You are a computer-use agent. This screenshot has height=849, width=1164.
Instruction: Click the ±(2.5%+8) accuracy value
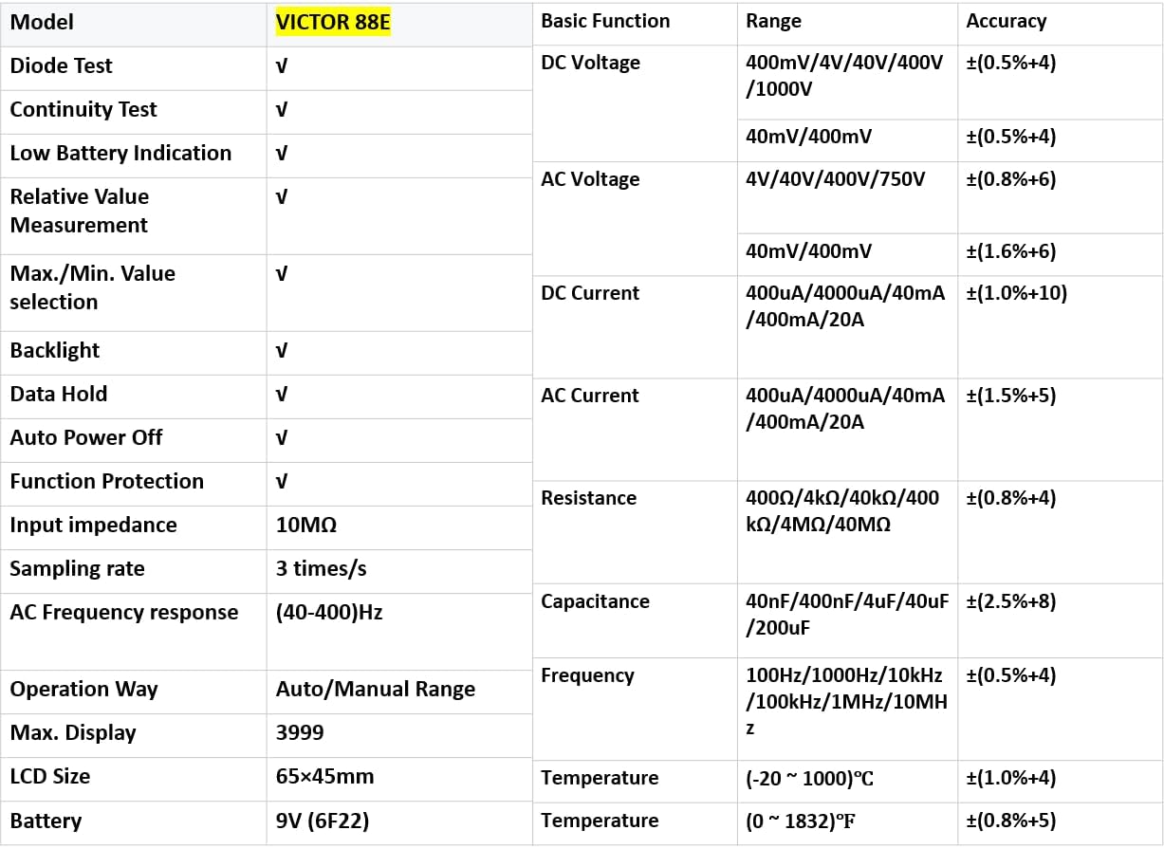click(x=1011, y=602)
